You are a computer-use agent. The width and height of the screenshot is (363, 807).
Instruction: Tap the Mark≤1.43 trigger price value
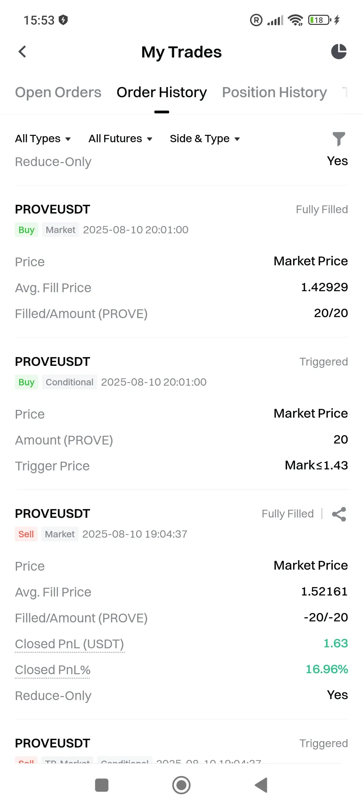pyautogui.click(x=316, y=465)
